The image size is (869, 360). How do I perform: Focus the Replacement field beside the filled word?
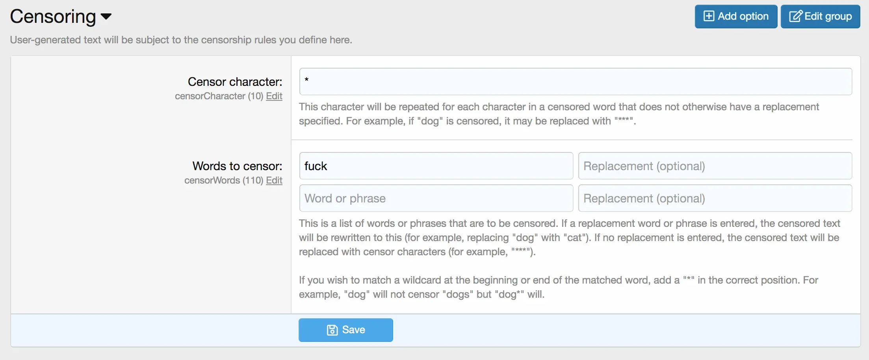click(715, 166)
